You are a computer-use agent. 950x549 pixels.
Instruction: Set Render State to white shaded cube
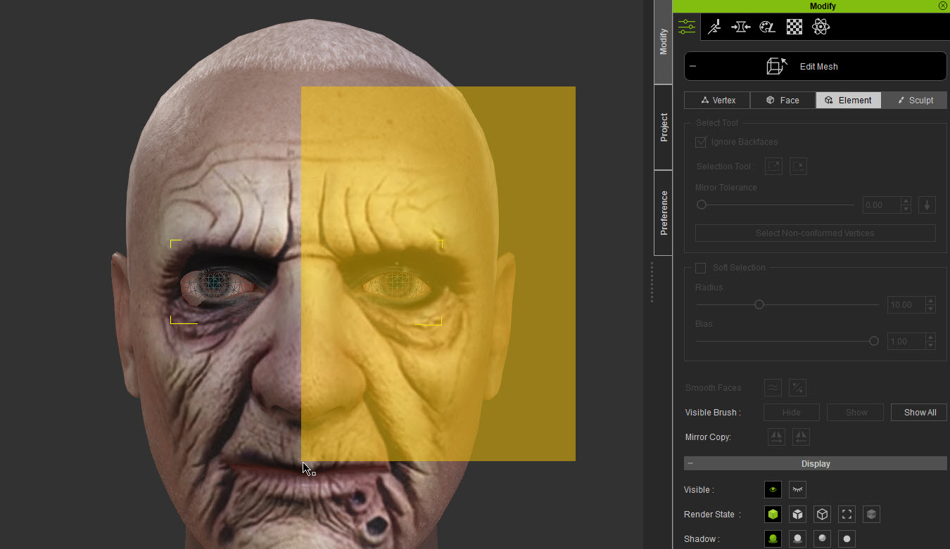pyautogui.click(x=797, y=514)
